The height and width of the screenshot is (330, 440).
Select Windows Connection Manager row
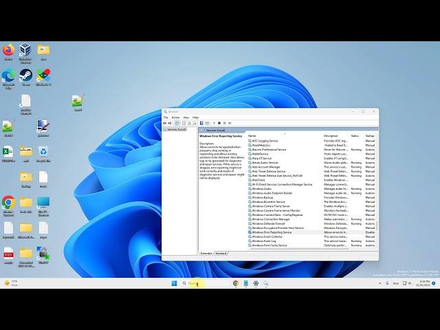311,219
